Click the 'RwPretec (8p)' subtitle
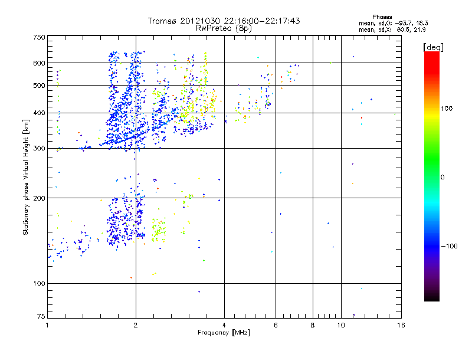 (x=224, y=28)
